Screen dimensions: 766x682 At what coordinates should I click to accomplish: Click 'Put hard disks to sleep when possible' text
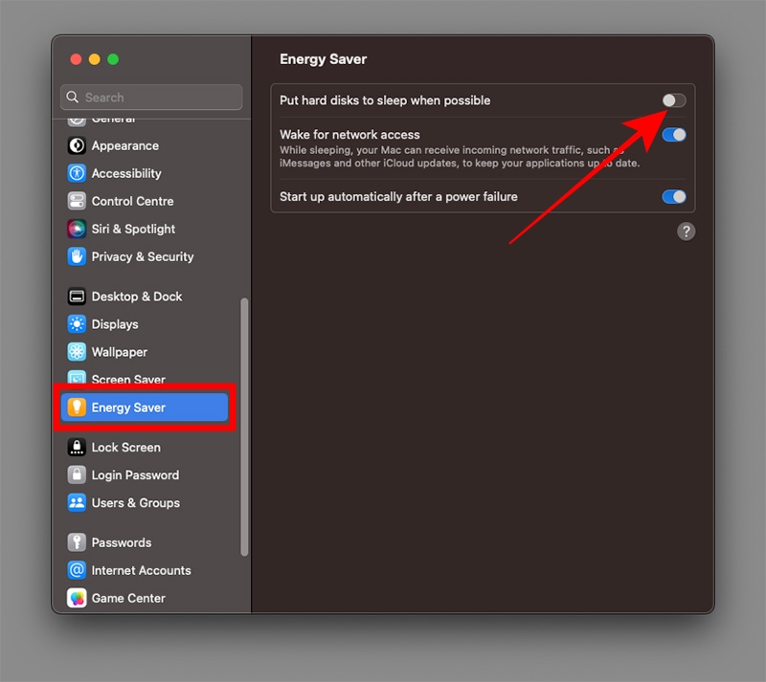point(385,100)
